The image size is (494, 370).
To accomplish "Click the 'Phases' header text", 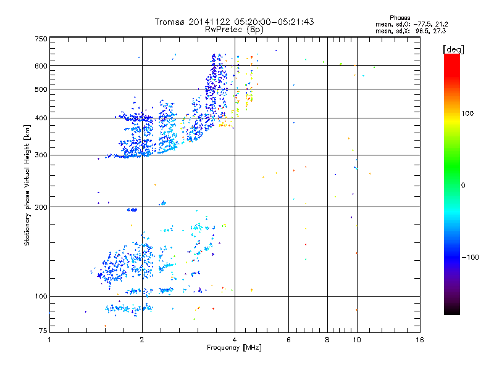I will point(400,18).
